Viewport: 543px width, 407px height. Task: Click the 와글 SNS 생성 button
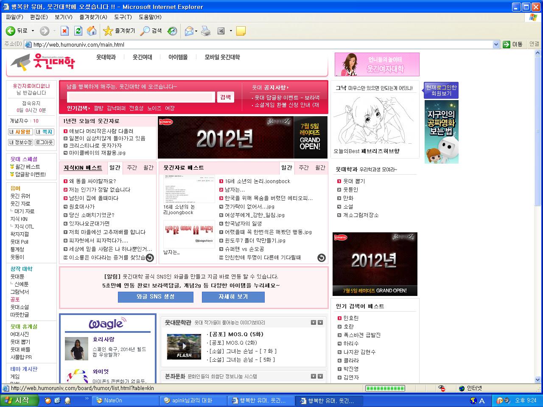point(156,297)
